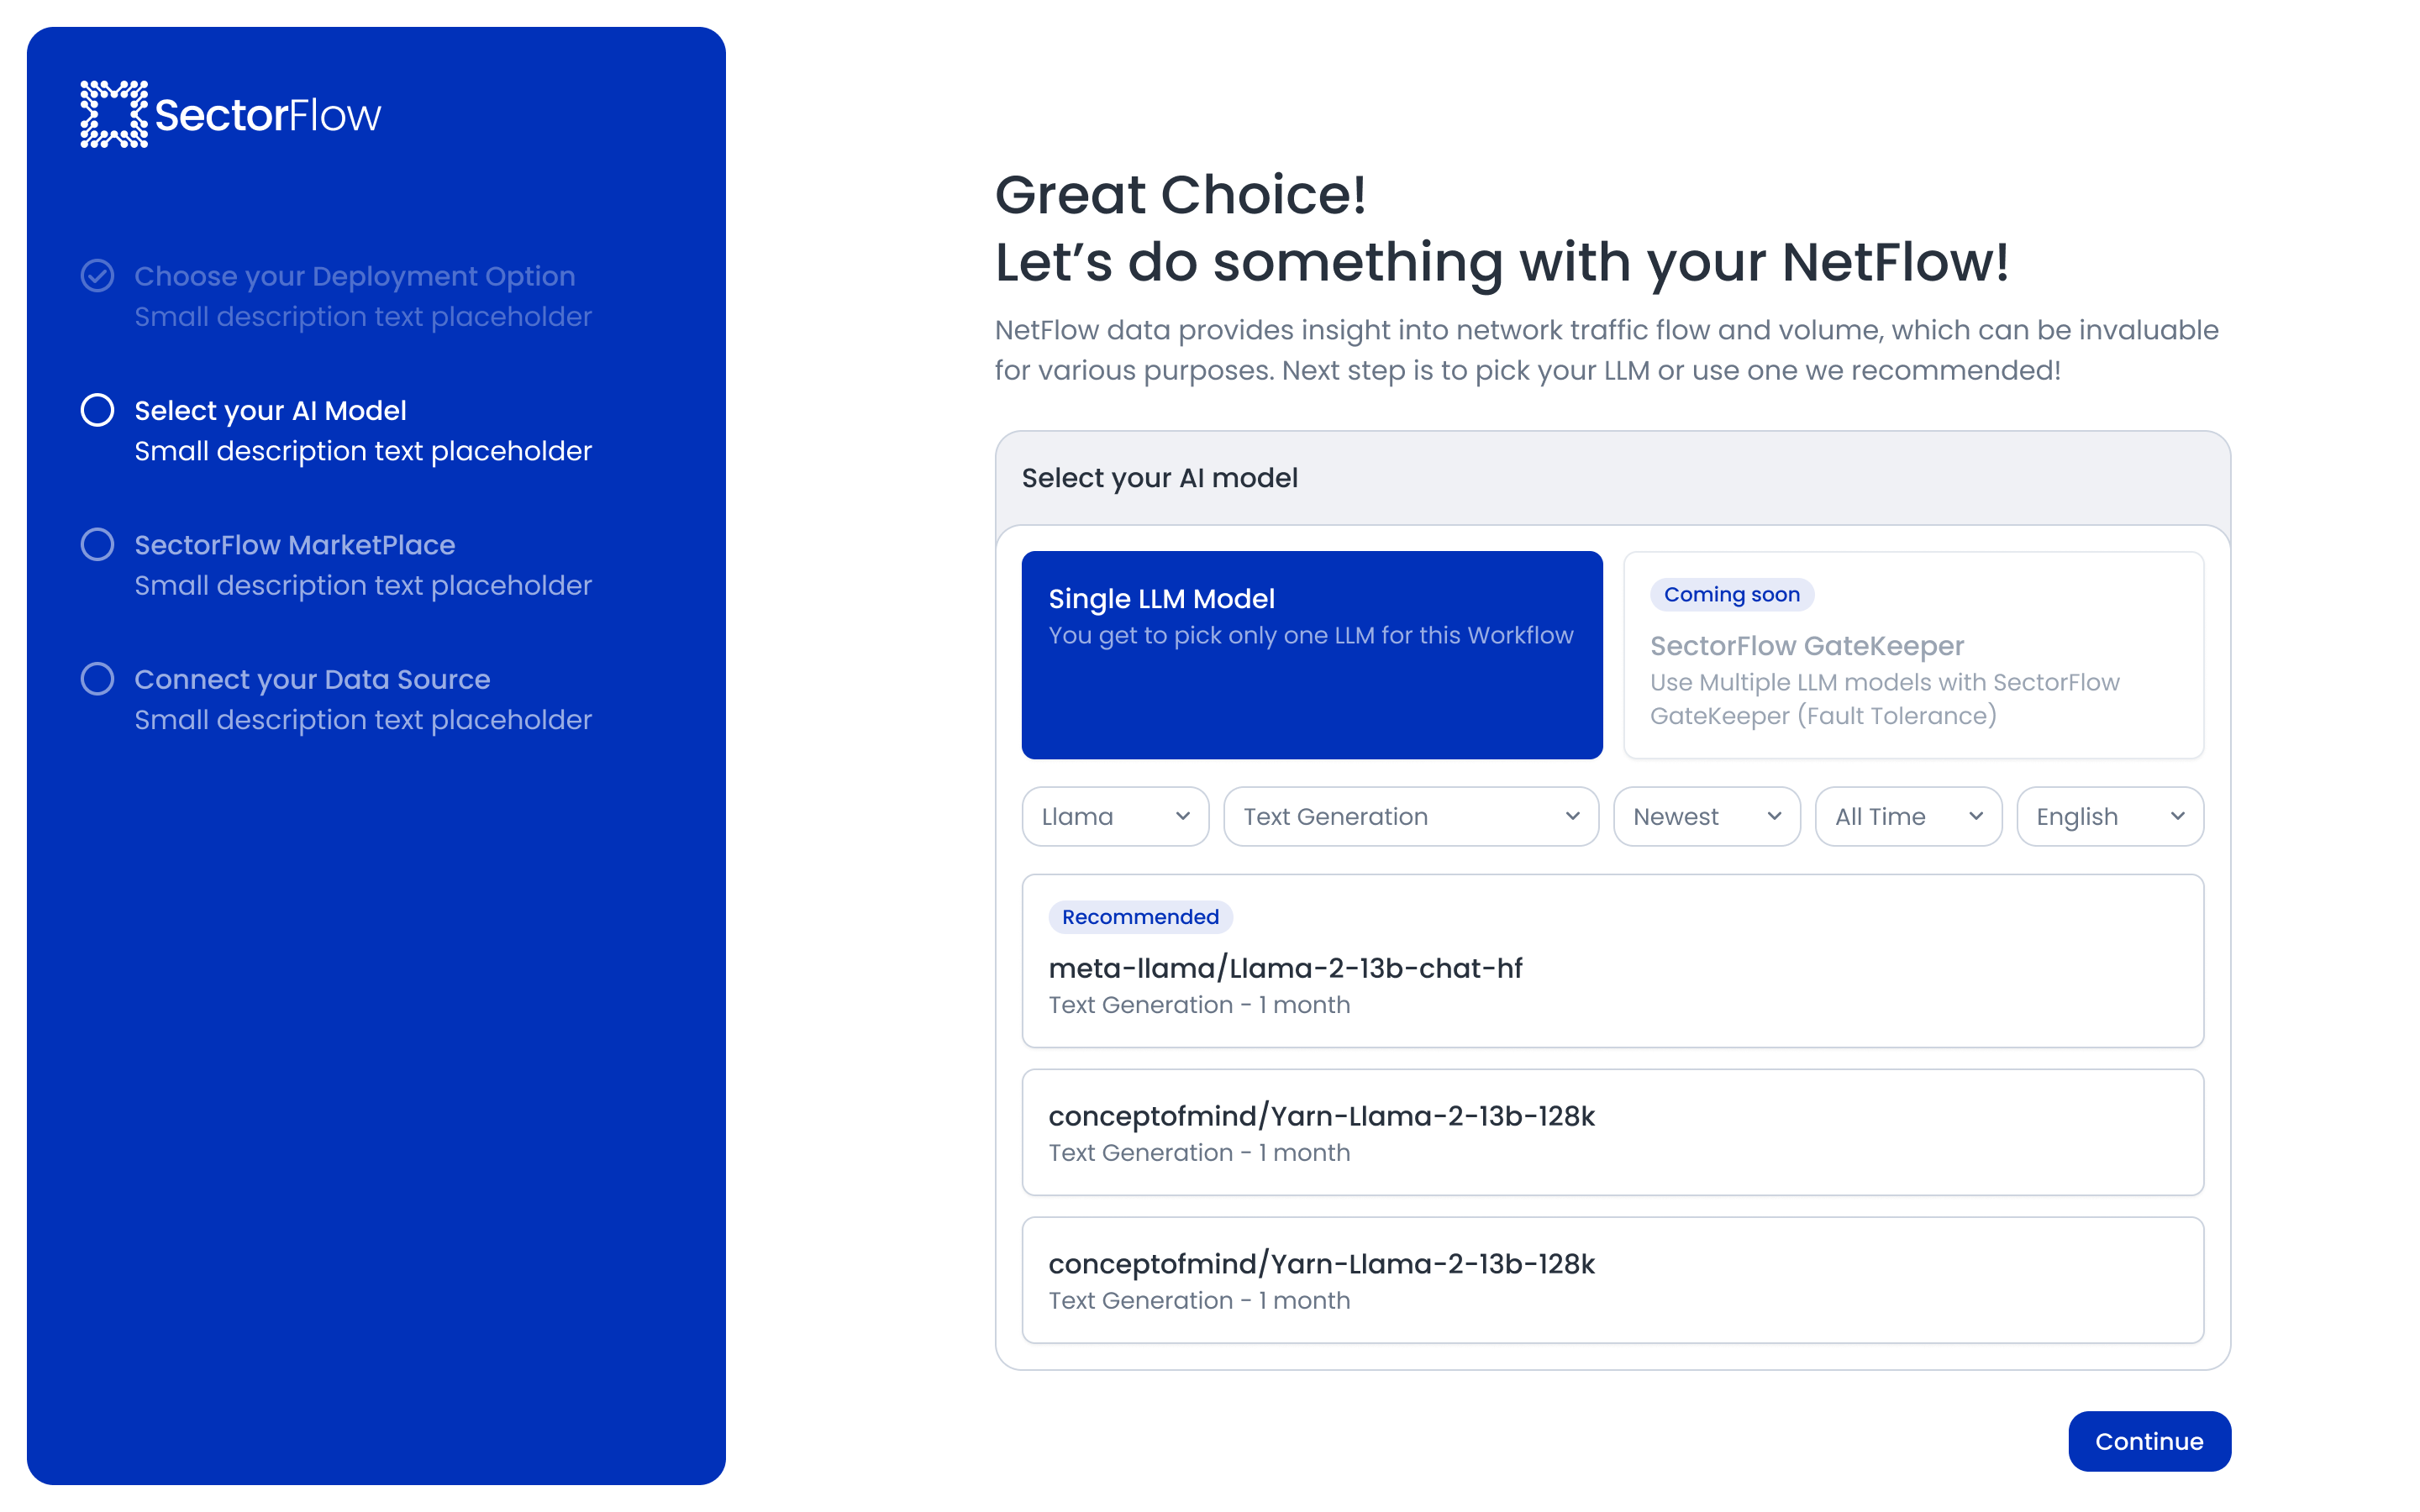Go to the Connect your Data Source step
This screenshot has height=1512, width=2420.
click(311, 679)
